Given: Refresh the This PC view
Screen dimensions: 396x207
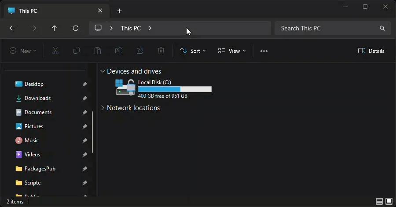Looking at the screenshot, I should tap(76, 28).
